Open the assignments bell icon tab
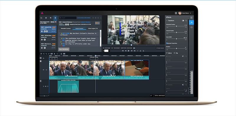Viewport: 236px width, 116px height. 55,18
